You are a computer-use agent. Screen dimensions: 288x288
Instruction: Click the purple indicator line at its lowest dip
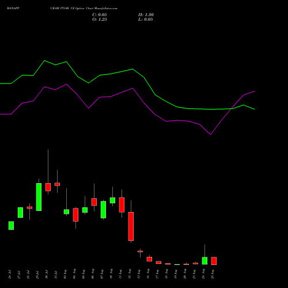tap(210, 134)
